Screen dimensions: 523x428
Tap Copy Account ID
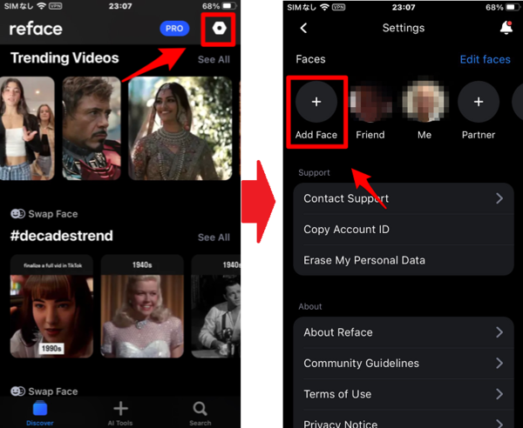[404, 230]
